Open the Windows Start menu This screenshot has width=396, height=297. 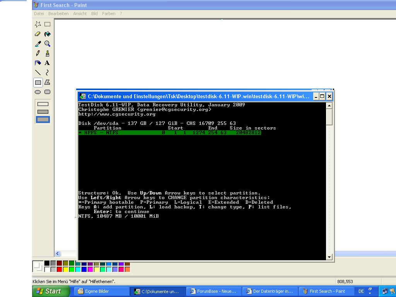[x=51, y=291]
